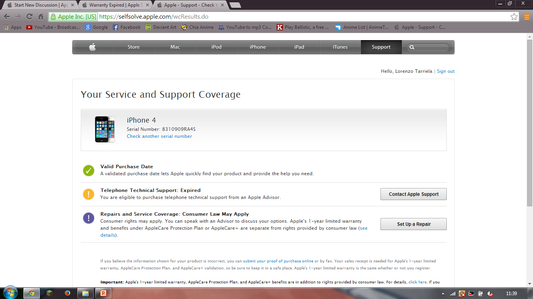
Task: Open the Facebook bookmark
Action: (126, 27)
